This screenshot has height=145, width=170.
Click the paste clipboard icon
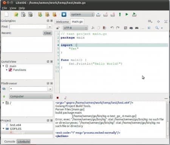click(104, 28)
